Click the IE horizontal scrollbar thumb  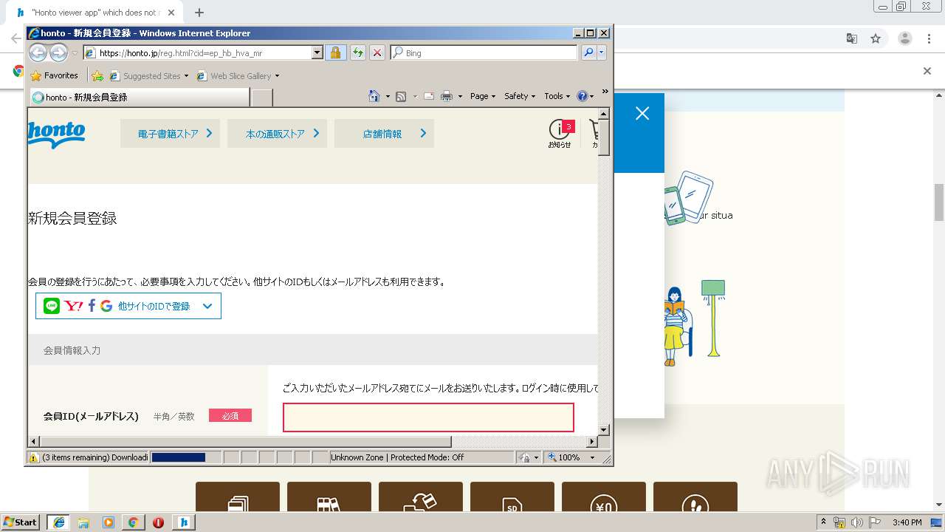[x=245, y=442]
